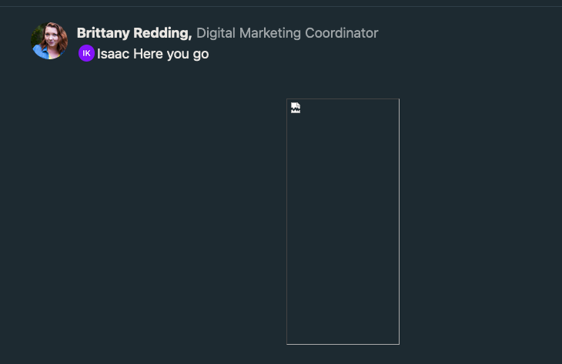This screenshot has height=364, width=562.
Task: Click the center of the empty attachment frame
Action: point(343,222)
